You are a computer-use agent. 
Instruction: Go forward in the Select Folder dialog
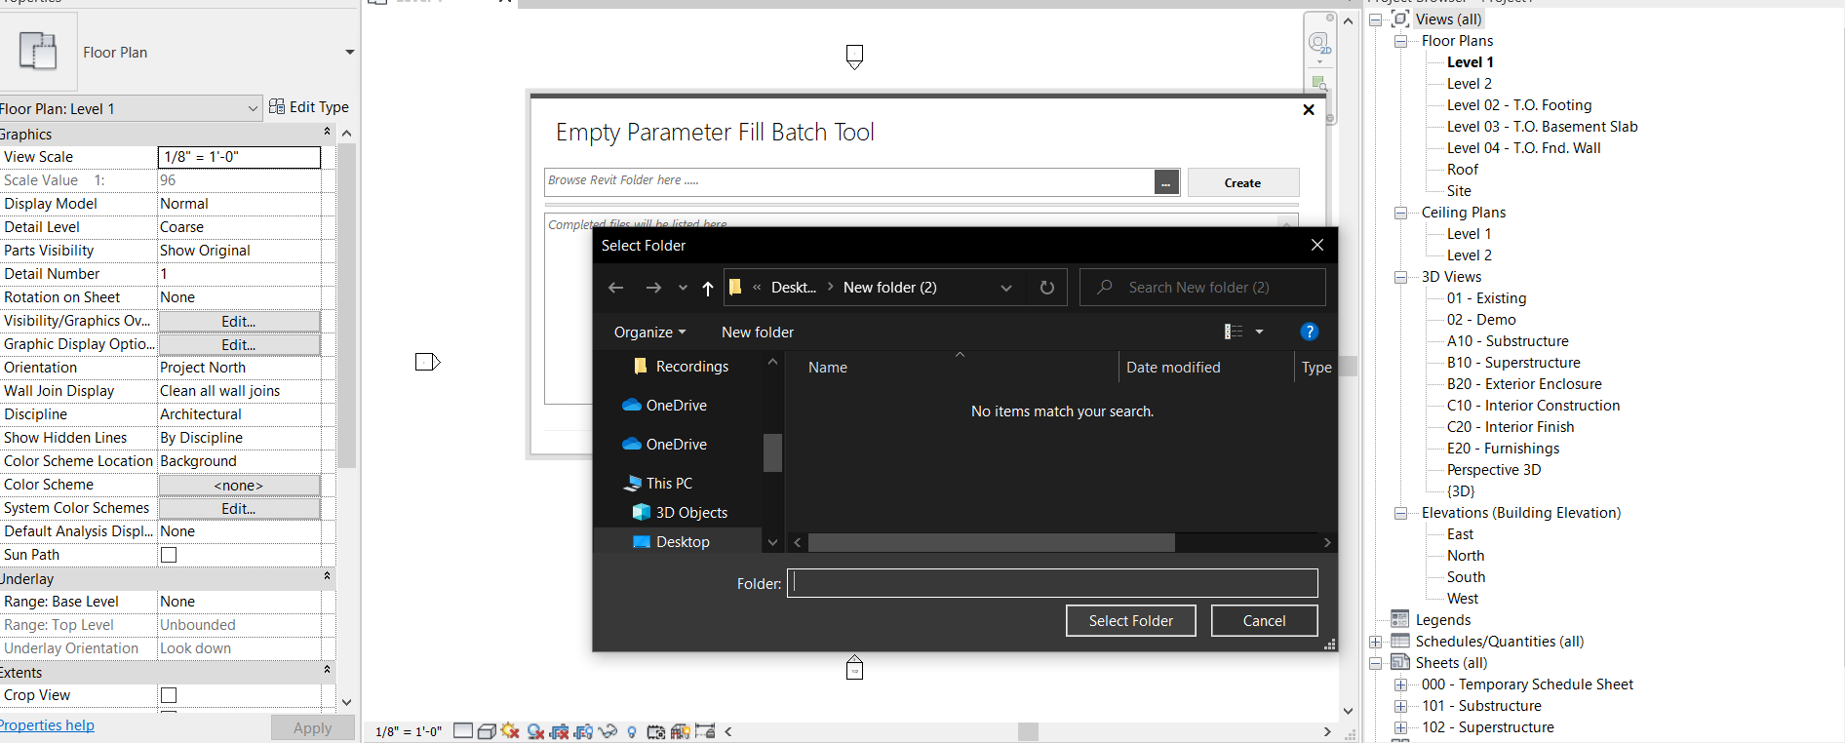653,288
